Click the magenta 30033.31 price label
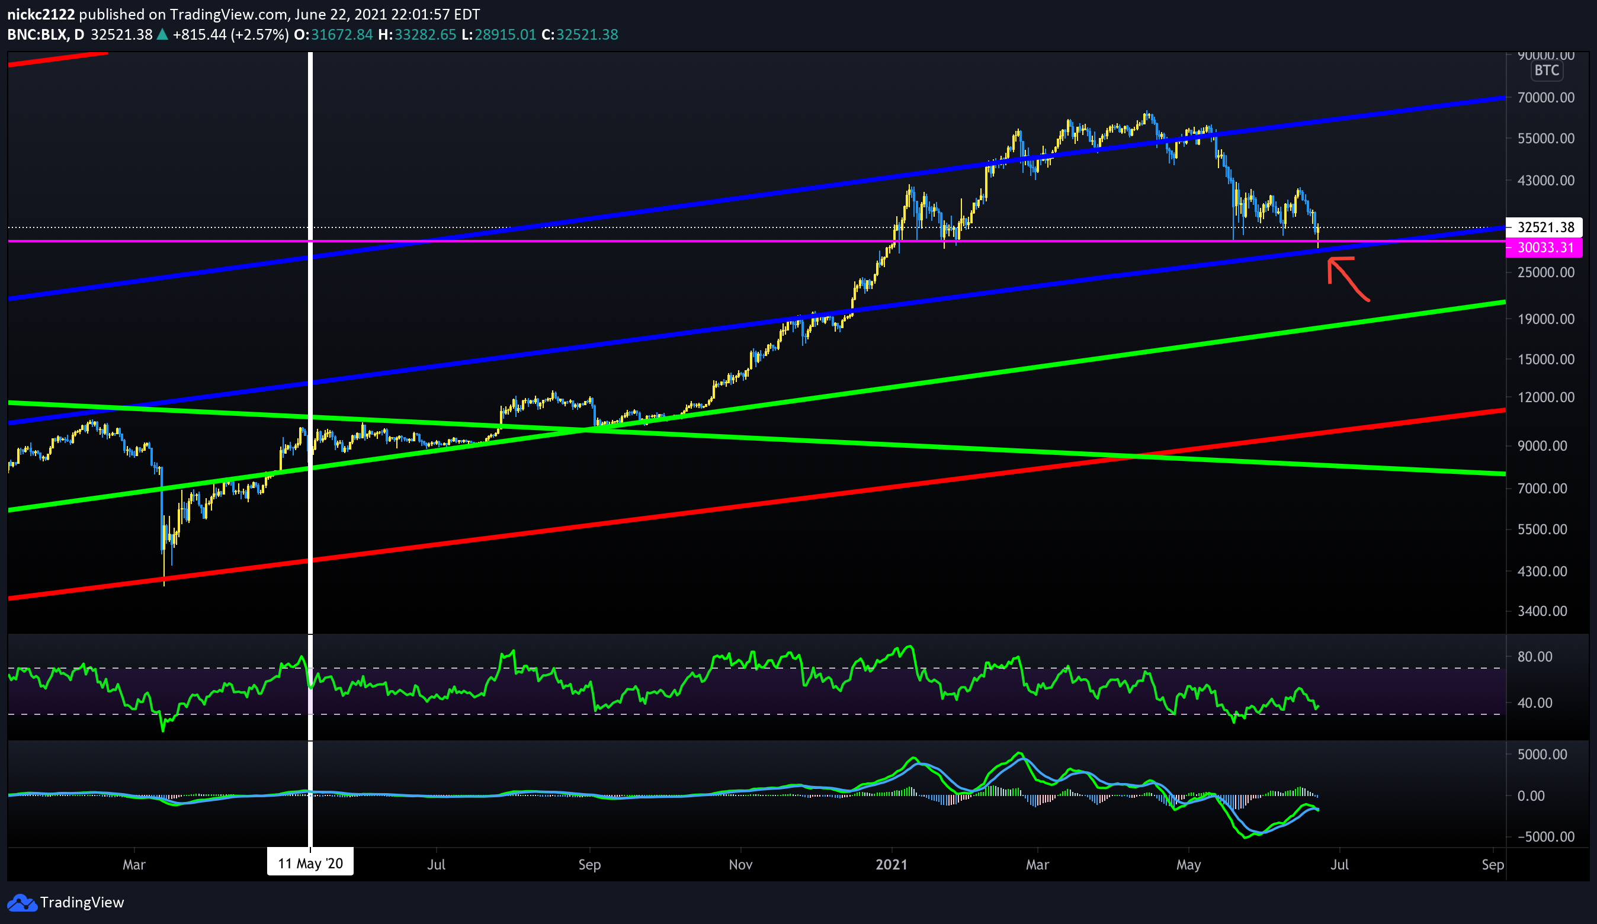 1544,247
